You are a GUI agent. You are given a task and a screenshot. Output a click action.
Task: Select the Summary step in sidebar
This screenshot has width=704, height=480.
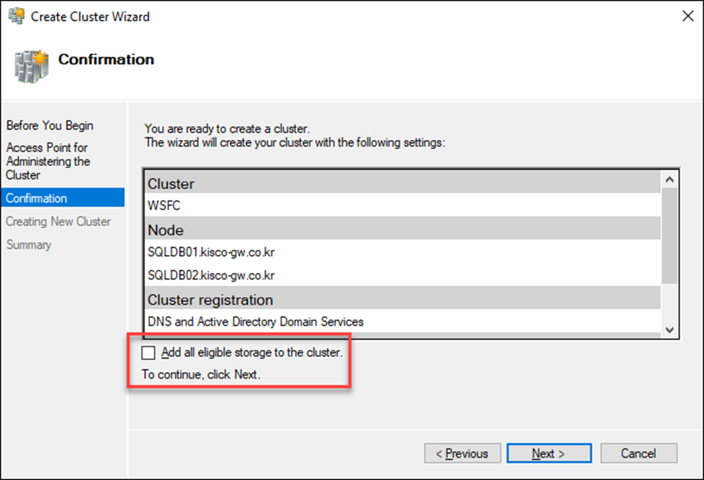(x=29, y=244)
